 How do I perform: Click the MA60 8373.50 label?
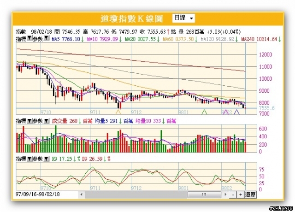point(178,39)
